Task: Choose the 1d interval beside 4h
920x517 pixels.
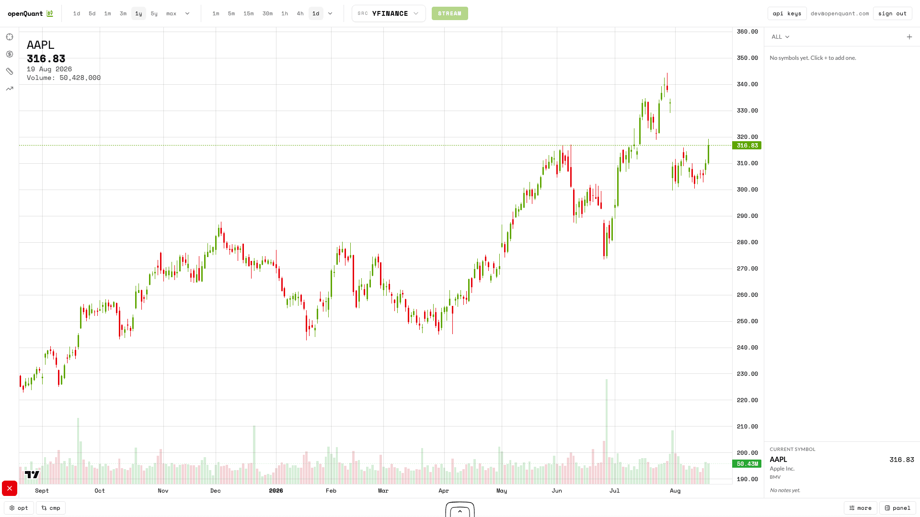Action: point(316,13)
